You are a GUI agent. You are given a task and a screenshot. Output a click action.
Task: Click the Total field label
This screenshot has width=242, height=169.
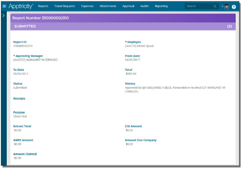[129, 69]
